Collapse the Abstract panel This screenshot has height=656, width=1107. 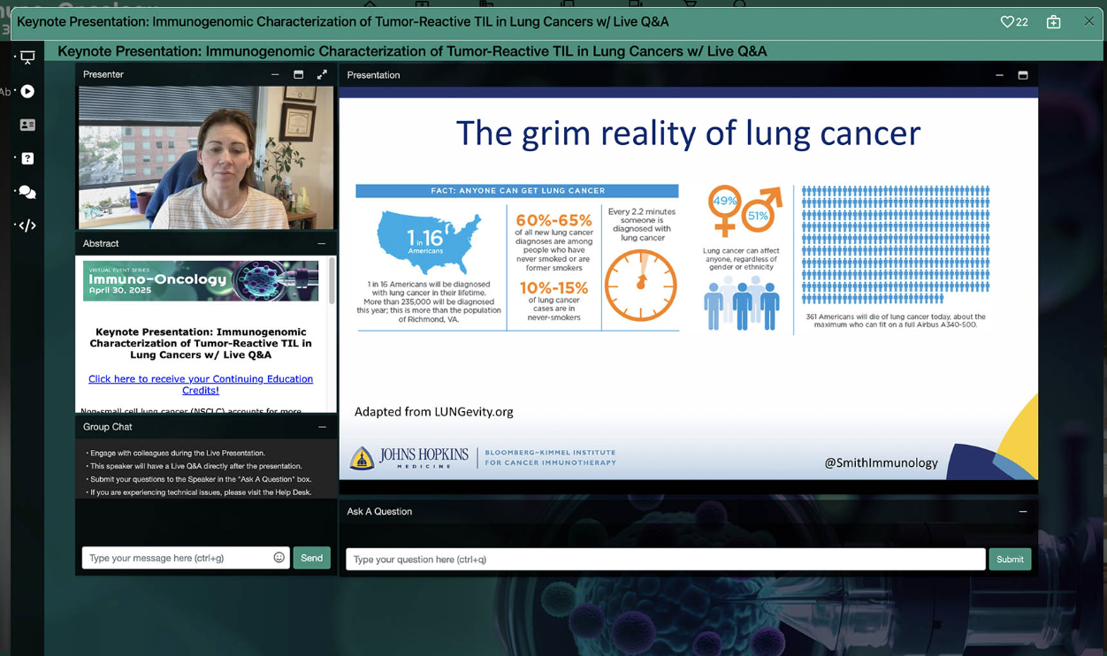pos(322,243)
